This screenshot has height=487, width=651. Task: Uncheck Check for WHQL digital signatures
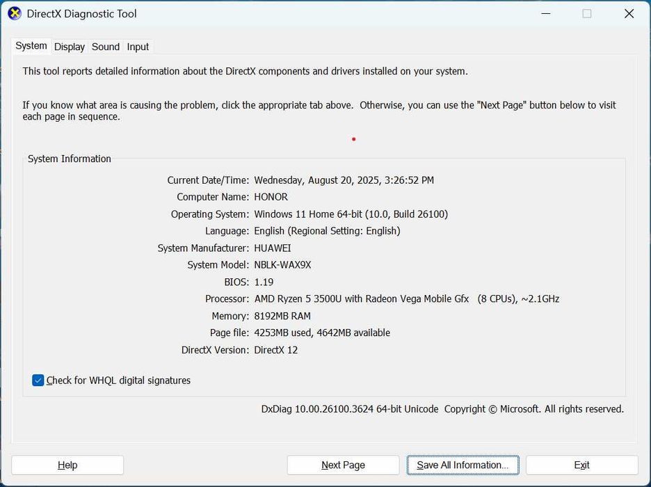coord(38,381)
